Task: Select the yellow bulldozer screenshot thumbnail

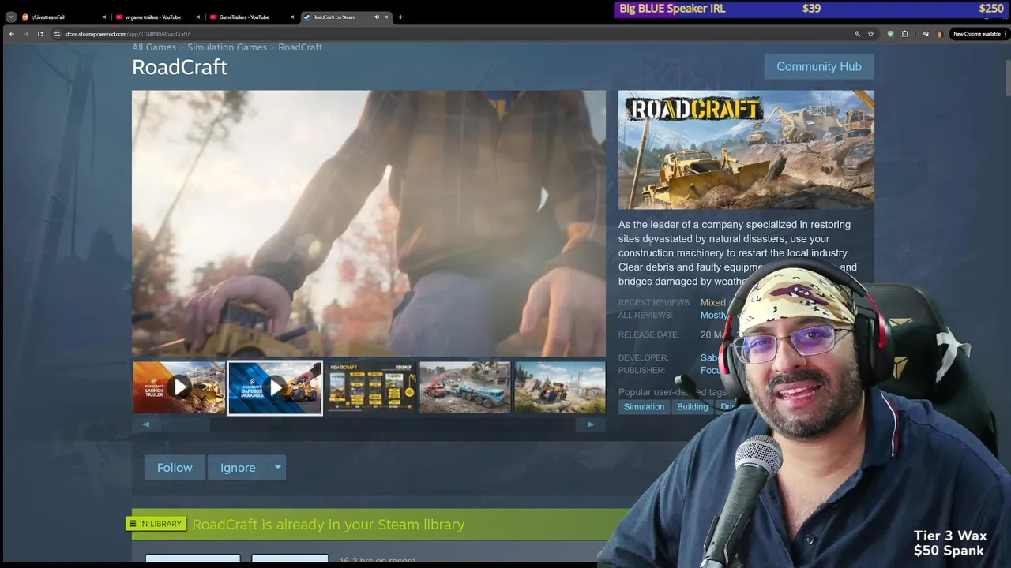Action: (x=560, y=387)
